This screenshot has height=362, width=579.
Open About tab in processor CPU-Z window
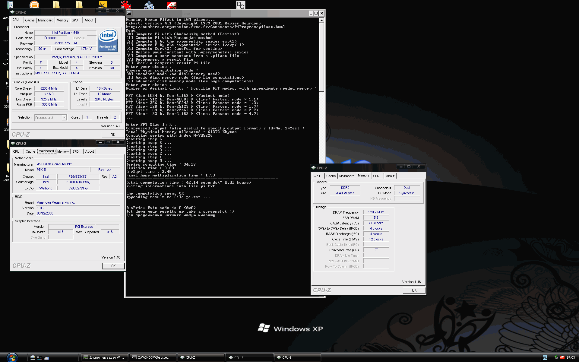pyautogui.click(x=89, y=20)
